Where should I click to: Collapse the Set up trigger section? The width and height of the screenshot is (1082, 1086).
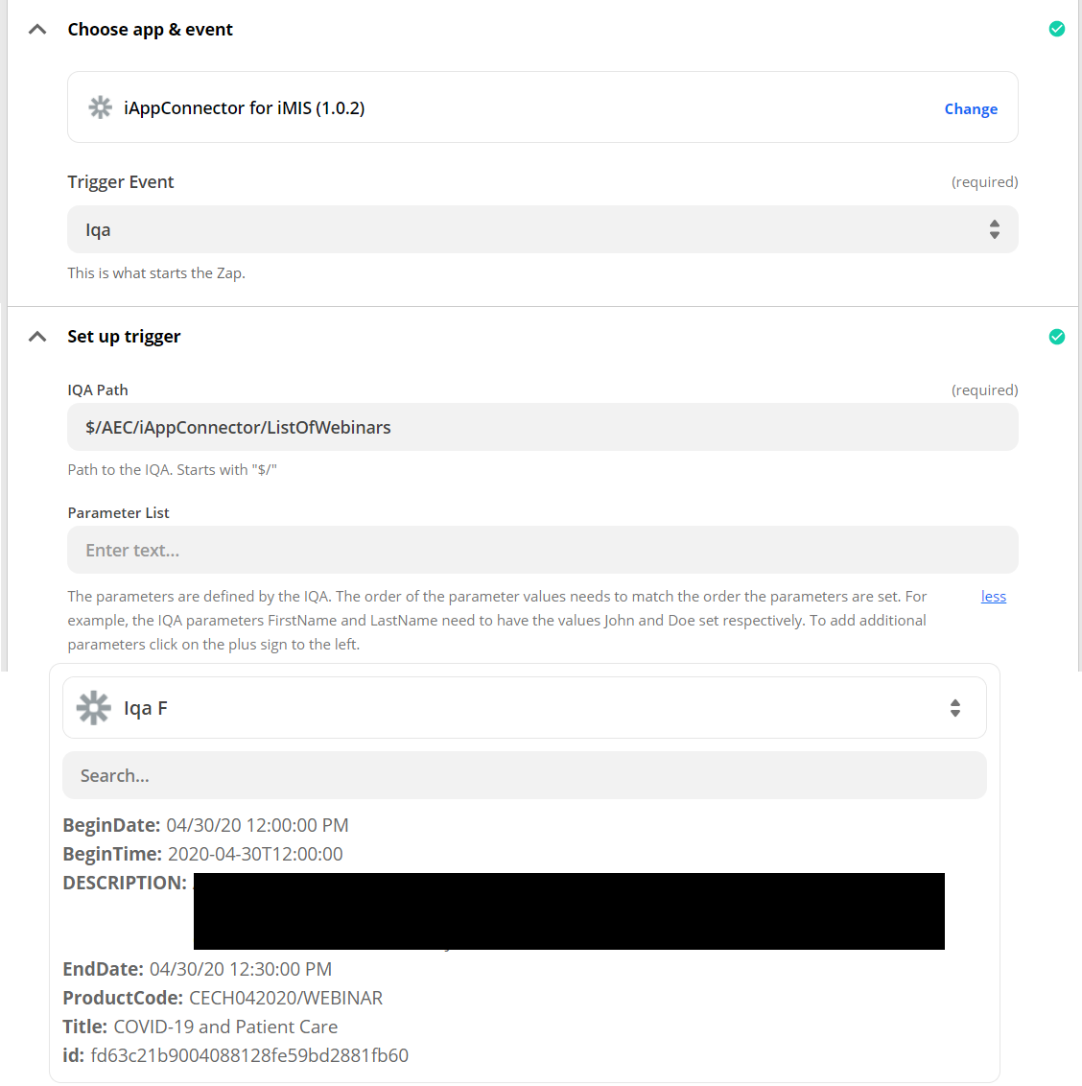(x=37, y=337)
